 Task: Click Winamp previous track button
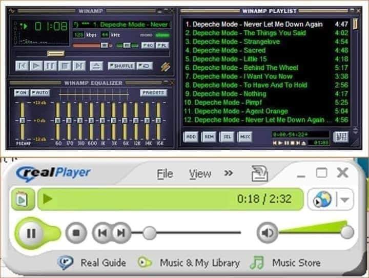coord(22,66)
